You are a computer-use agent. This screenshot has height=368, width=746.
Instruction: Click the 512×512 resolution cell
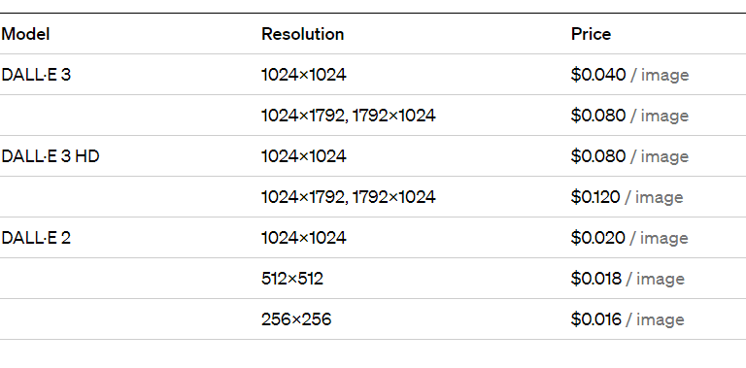point(292,279)
